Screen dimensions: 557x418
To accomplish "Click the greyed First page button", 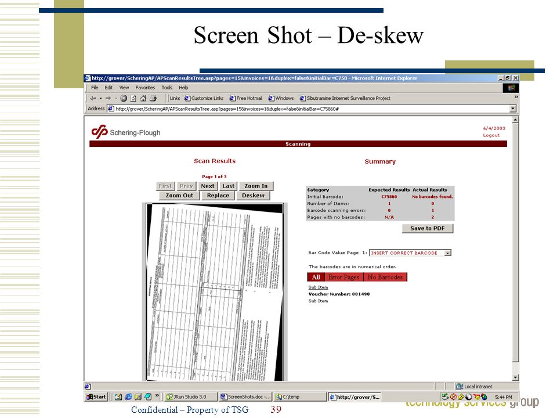I will click(x=165, y=186).
